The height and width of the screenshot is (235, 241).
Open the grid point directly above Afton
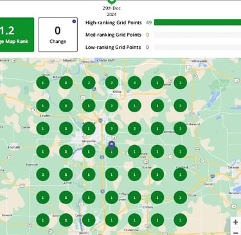tap(66, 175)
